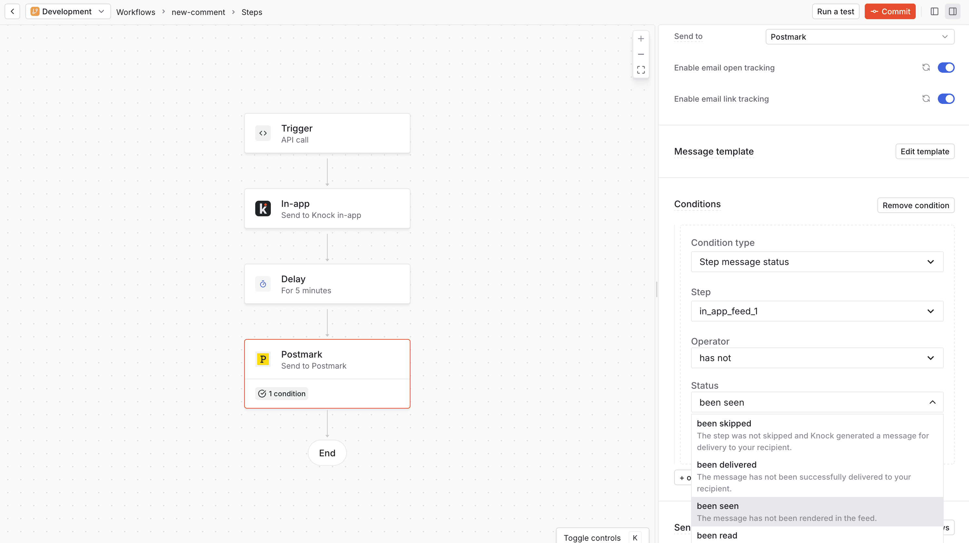
Task: Zoom out on the workflow canvas
Action: tap(641, 54)
